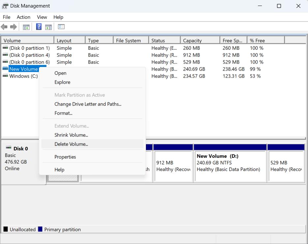Click the 99 % free cell
The image size is (308, 244).
(x=255, y=69)
